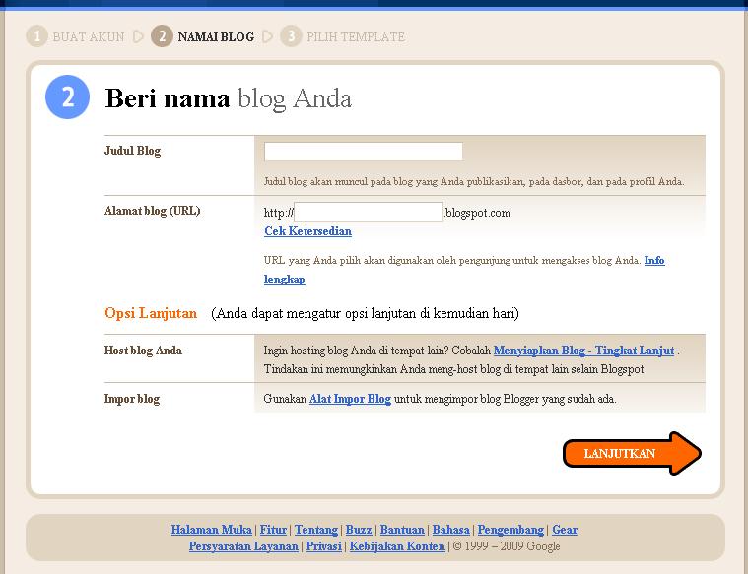Open Menyiapkan Blog - Tingkat Lanjut link

point(583,351)
